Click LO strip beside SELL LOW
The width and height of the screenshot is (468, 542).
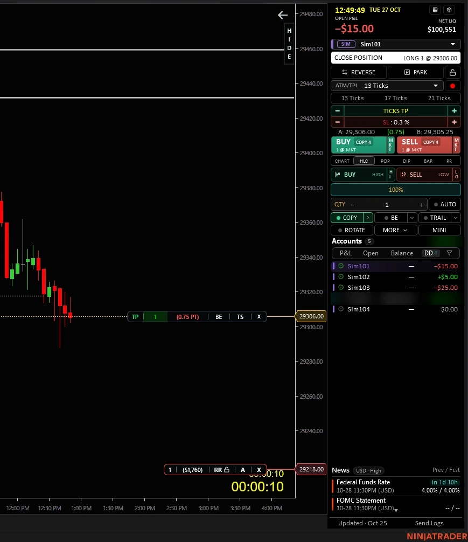pos(456,175)
